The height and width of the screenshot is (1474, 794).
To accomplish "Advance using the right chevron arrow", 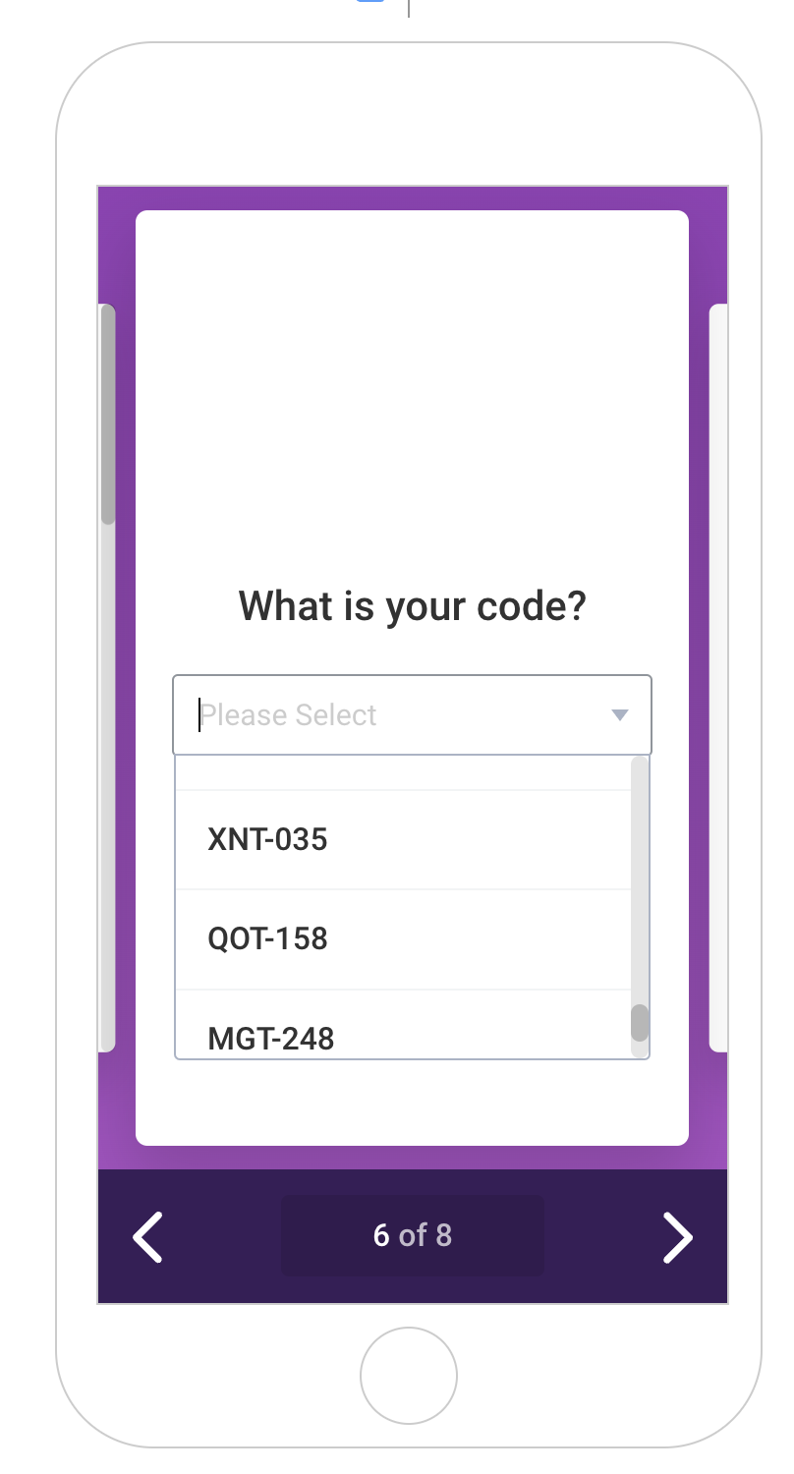I will [678, 1236].
